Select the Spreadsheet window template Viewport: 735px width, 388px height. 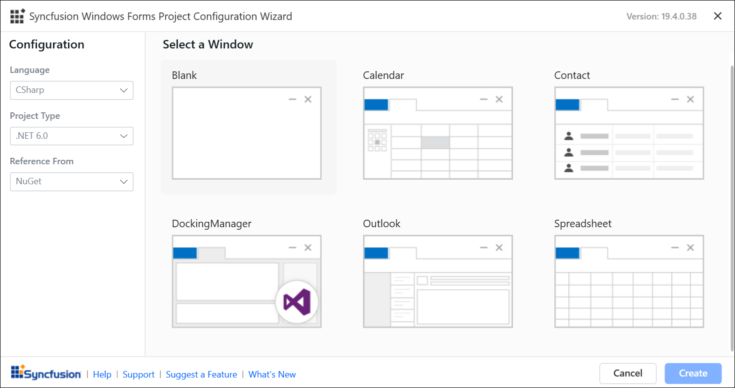629,281
